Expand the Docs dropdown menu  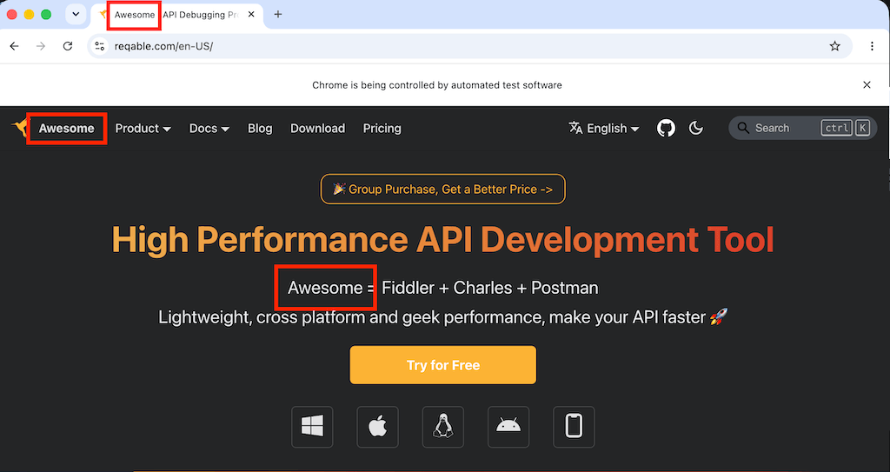click(209, 129)
